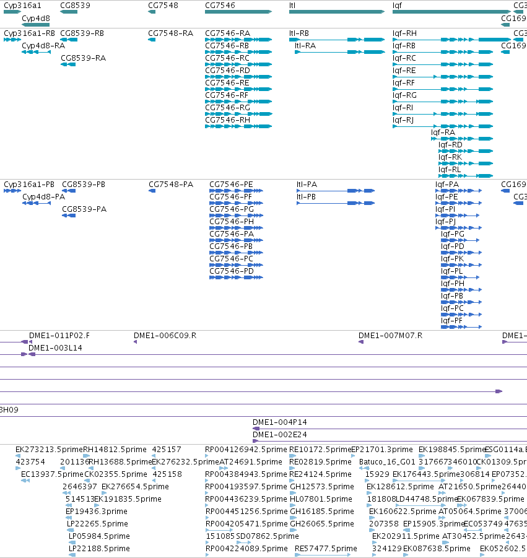Open the LP22188.5prime EST label
Viewport: 527px width, 558px height.
click(99, 548)
